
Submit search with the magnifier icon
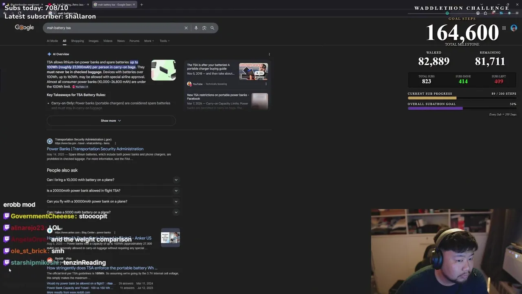point(212,28)
